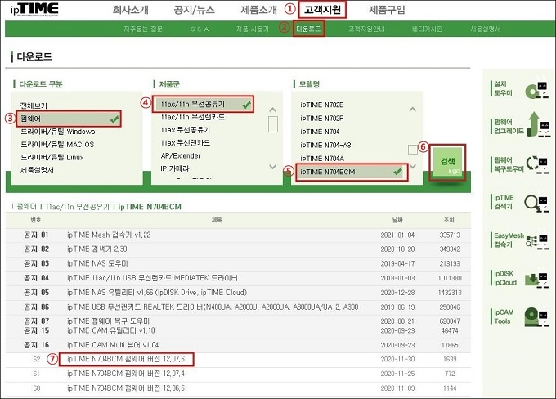556x399 pixels.
Task: Open the 펌웨어 업그레이드 sidebar icon
Action: tap(537, 125)
